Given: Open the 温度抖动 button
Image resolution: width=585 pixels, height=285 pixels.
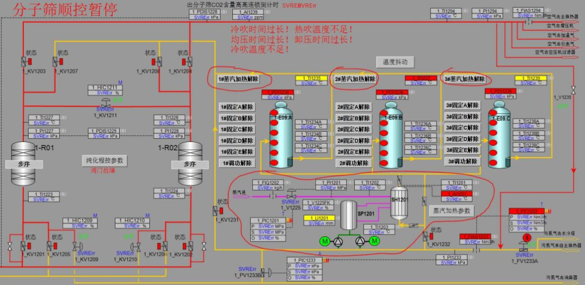Looking at the screenshot, I should point(395,62).
